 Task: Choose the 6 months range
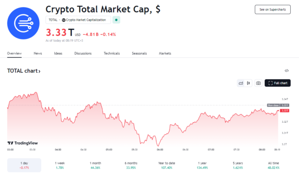[x=131, y=165]
